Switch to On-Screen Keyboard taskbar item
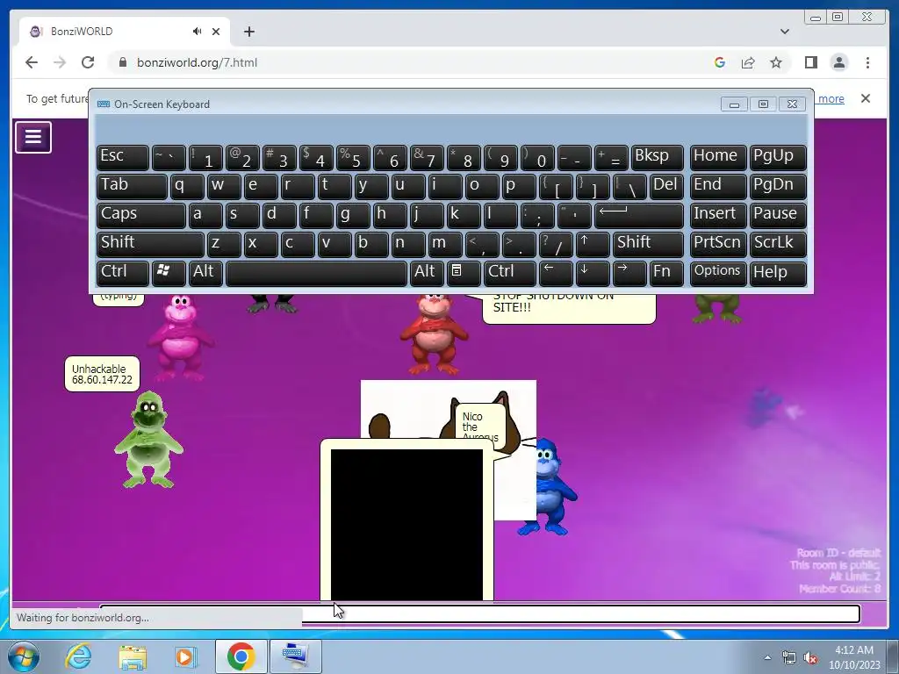 click(296, 656)
